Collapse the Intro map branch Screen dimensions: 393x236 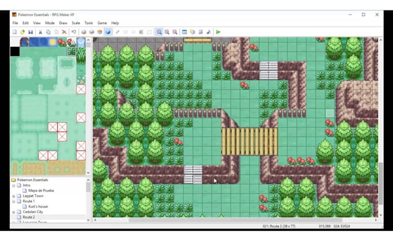[x=14, y=185]
